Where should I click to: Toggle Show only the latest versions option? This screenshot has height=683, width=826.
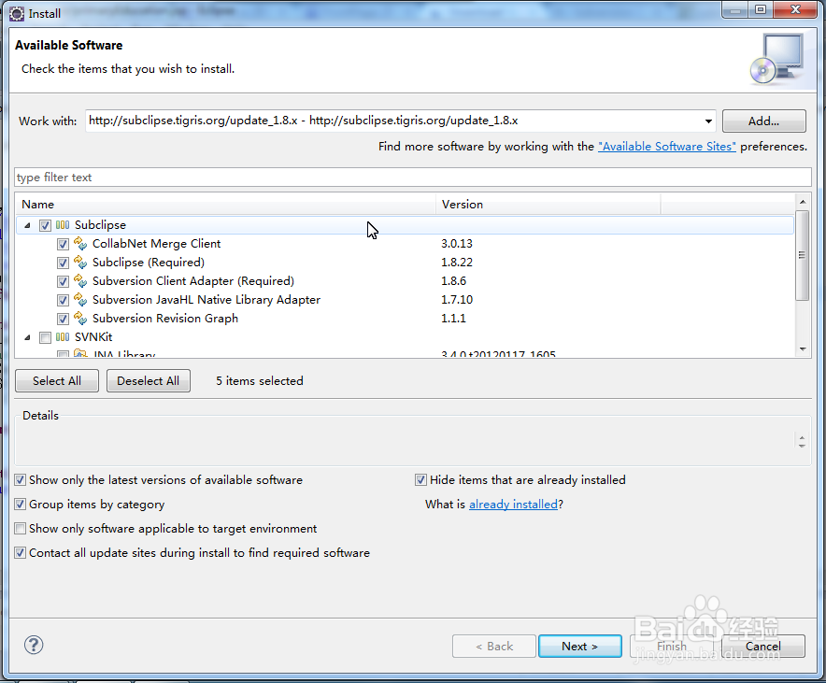coord(20,479)
